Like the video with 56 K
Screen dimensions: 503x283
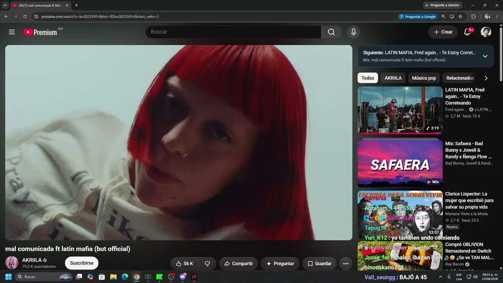[x=184, y=264]
